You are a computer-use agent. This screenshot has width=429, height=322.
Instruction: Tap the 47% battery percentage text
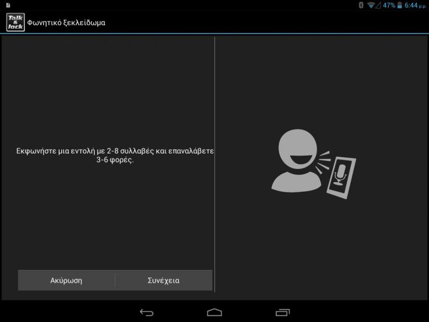tap(389, 5)
